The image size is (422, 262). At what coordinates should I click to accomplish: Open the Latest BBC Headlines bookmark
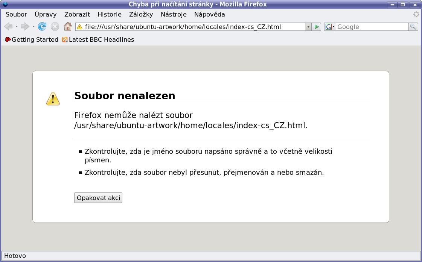coord(98,40)
